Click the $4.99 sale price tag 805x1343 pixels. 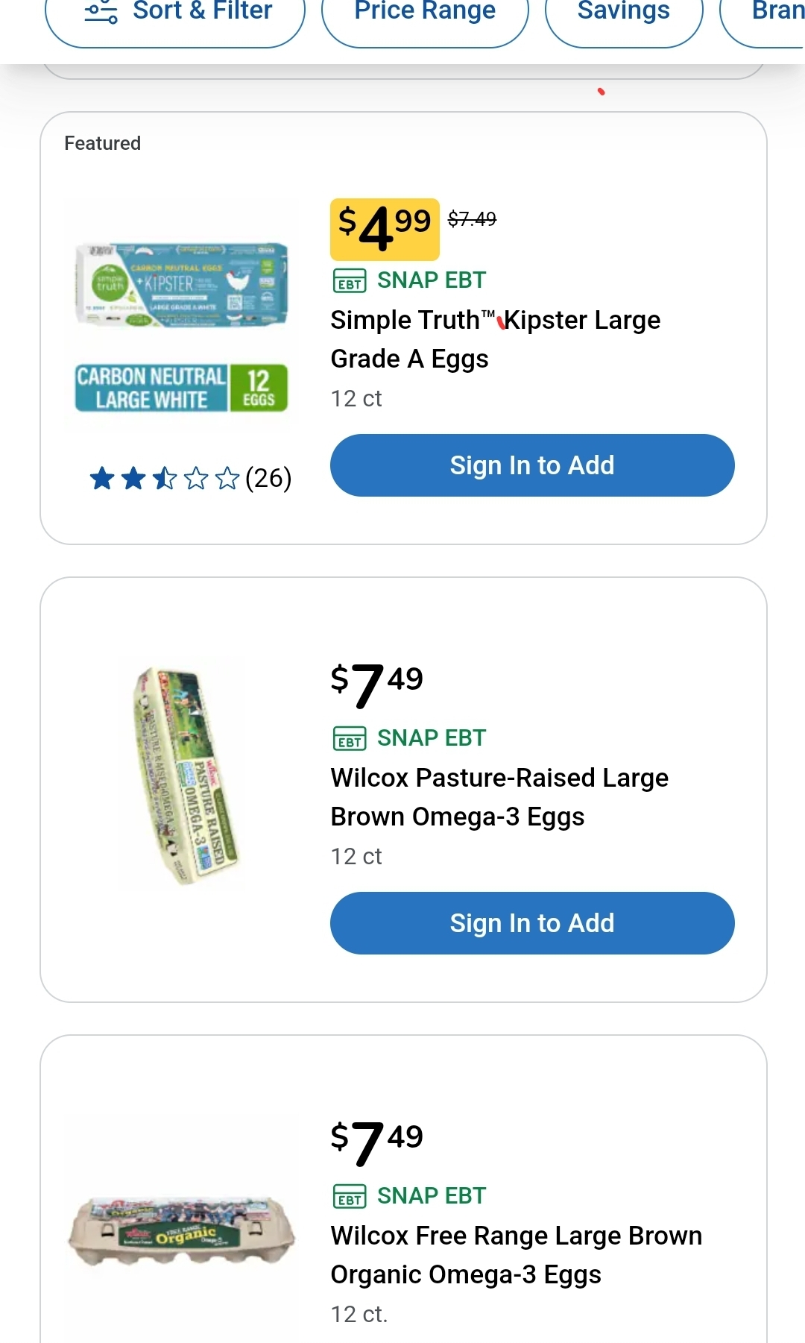pyautogui.click(x=385, y=228)
